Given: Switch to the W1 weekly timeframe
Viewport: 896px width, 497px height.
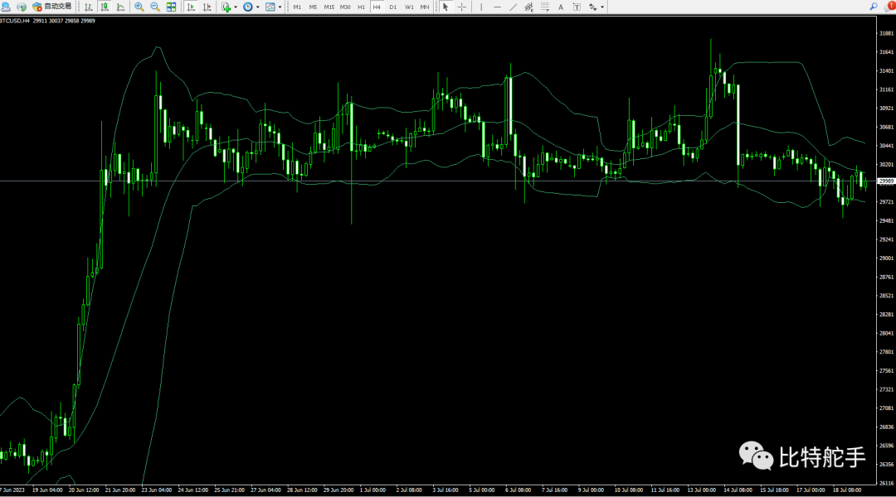Looking at the screenshot, I should click(x=409, y=7).
